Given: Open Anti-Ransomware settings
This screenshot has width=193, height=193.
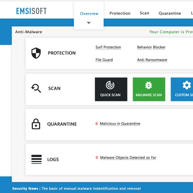Looking at the screenshot, I should tap(152, 60).
